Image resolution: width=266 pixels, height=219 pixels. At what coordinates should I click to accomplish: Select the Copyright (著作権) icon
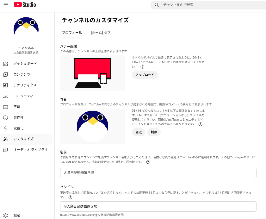point(5,118)
